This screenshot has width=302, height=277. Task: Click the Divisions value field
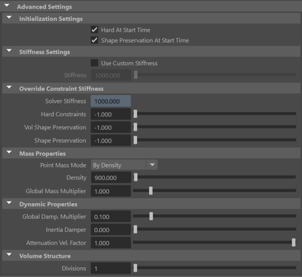point(111,268)
